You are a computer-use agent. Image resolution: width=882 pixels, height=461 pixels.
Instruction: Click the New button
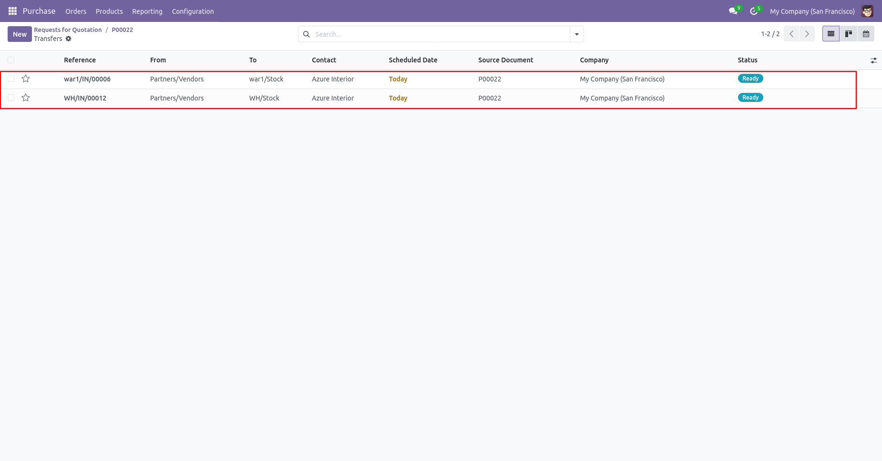20,34
